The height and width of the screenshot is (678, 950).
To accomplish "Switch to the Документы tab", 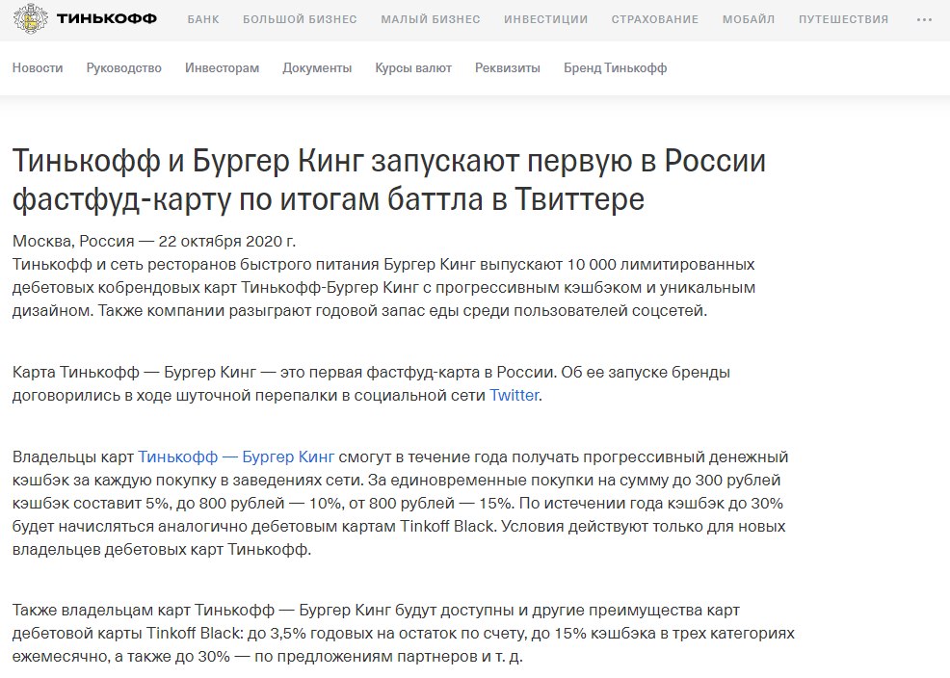I will pyautogui.click(x=317, y=67).
